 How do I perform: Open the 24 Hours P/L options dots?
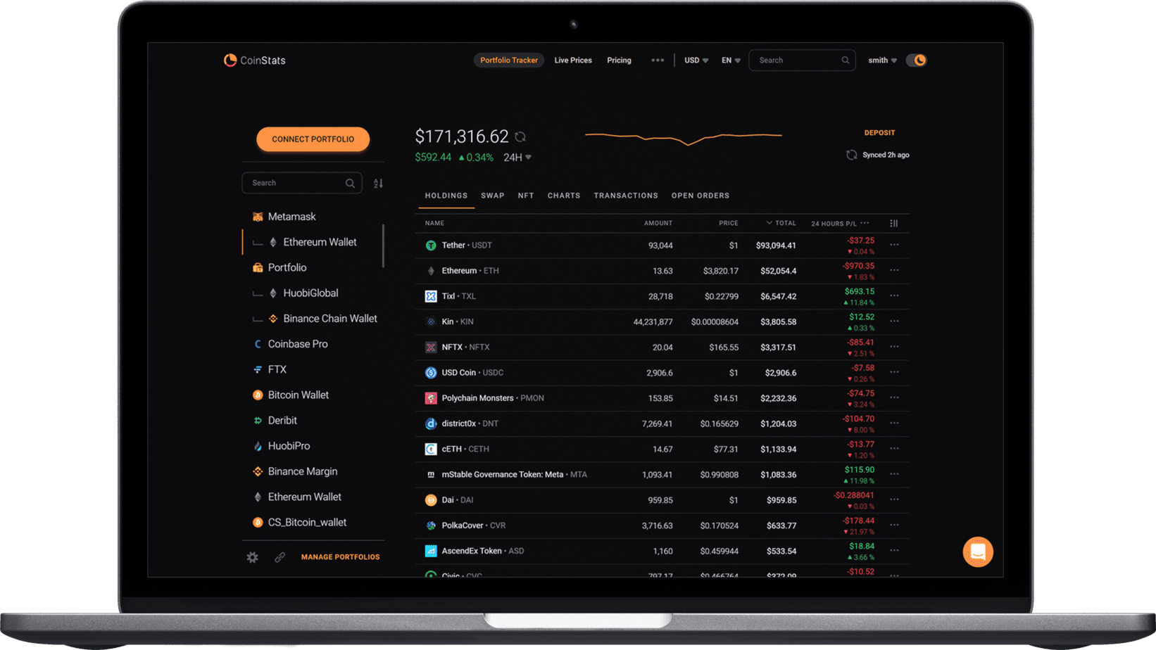[x=865, y=223]
